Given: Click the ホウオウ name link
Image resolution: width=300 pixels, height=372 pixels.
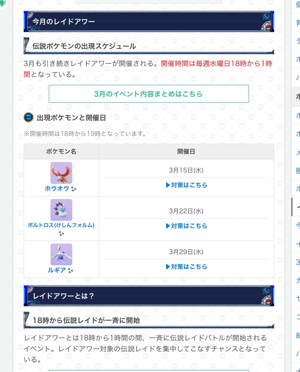Looking at the screenshot, I should point(57,188).
